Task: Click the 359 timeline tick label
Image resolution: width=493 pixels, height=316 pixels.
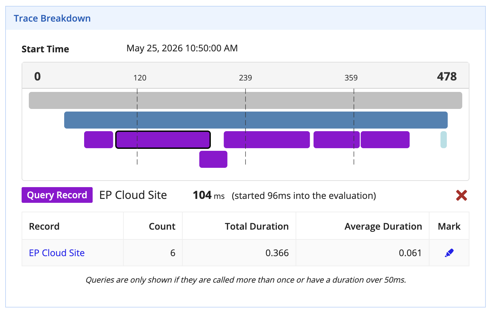Action: (351, 78)
